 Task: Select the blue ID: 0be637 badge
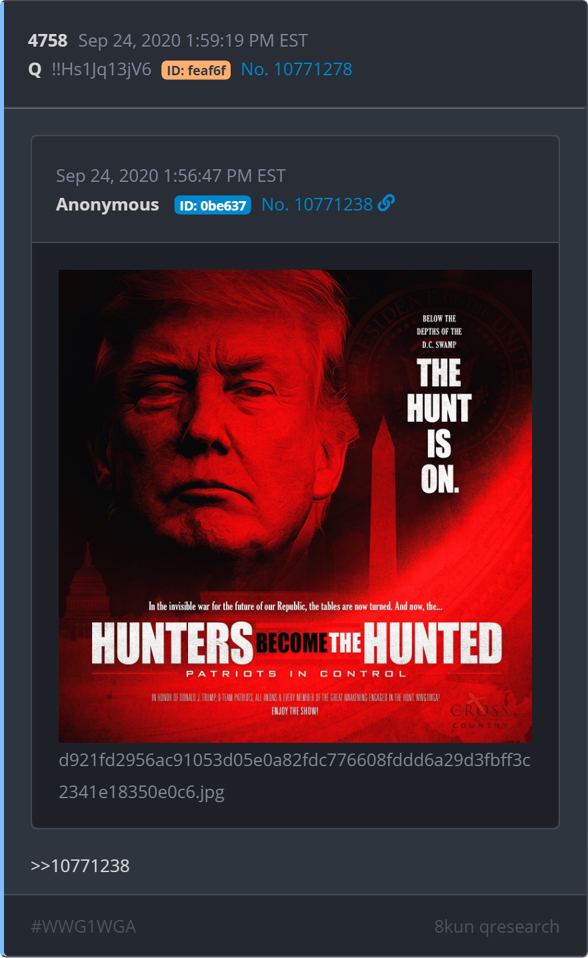pyautogui.click(x=213, y=205)
